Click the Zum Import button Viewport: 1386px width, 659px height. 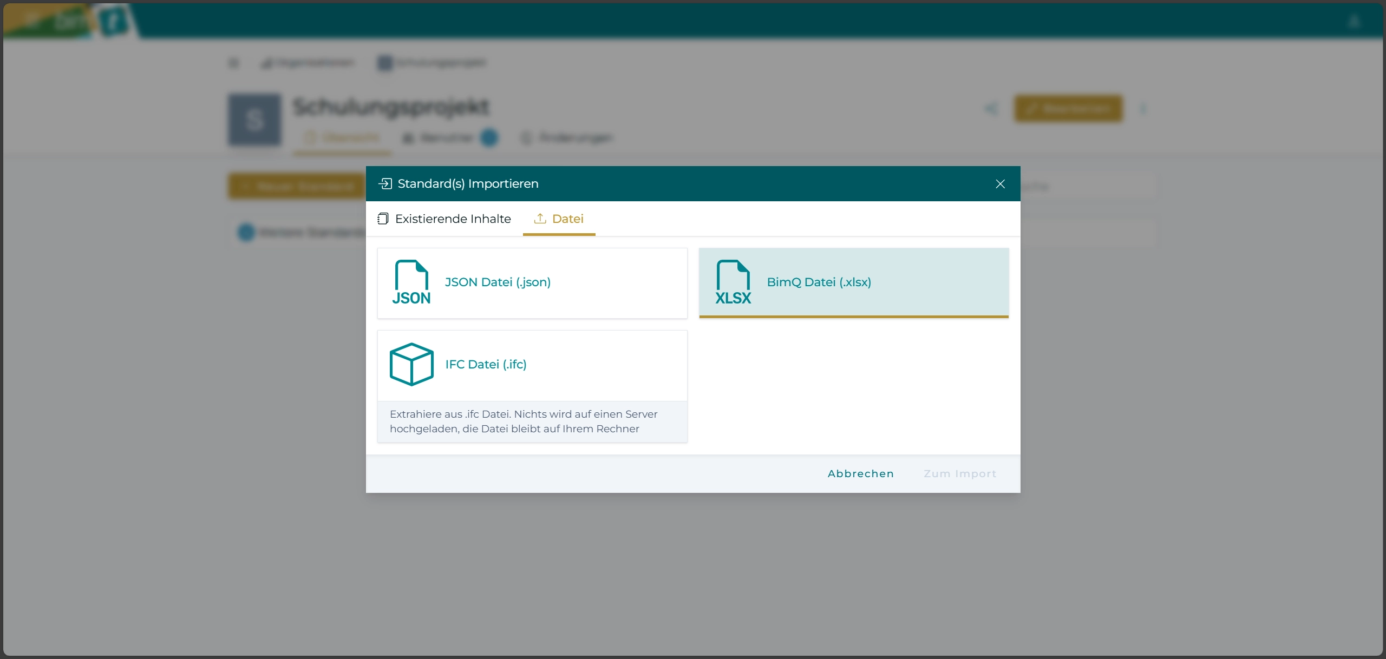tap(959, 474)
